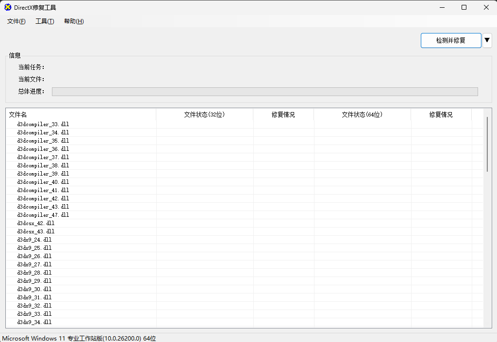497x342 pixels.
Task: Open the 工具(T) menu
Action: (44, 21)
